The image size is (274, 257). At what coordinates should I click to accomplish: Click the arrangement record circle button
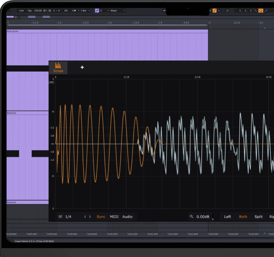pyautogui.click(x=227, y=11)
